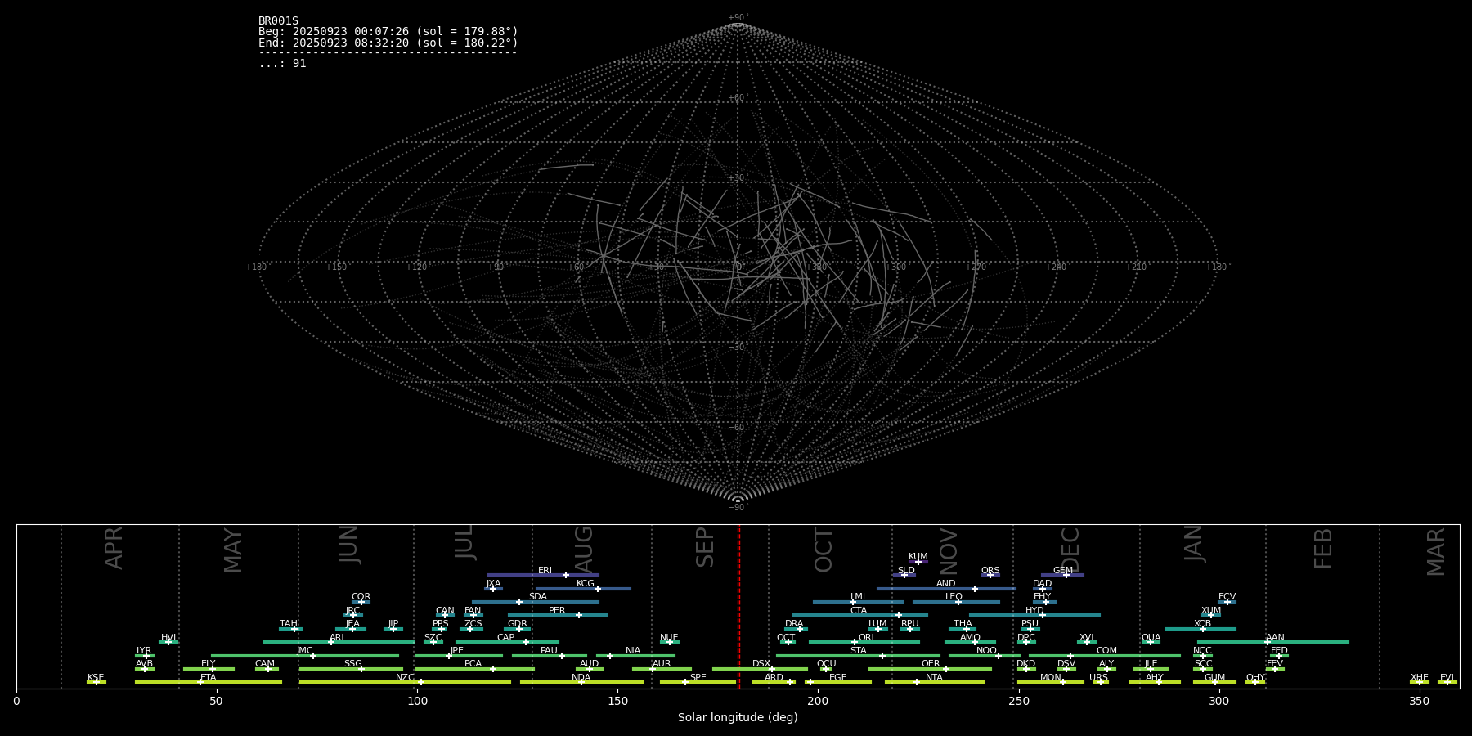Click the MAY month label
Screen dimensions: 1472x736
[x=234, y=550]
